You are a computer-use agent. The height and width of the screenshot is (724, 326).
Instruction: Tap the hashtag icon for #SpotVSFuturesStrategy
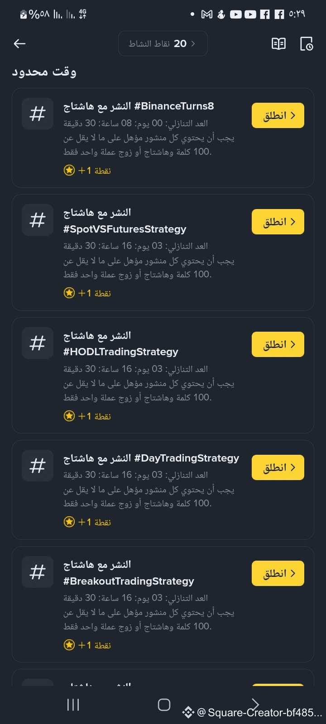38,220
